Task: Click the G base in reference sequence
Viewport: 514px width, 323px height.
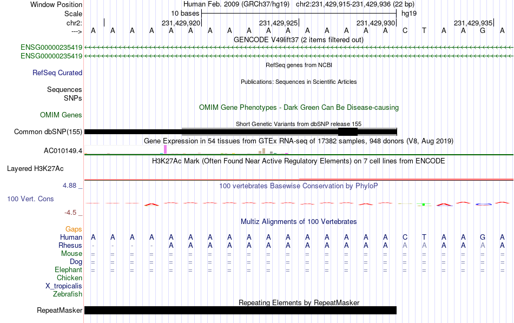Action: (483, 31)
